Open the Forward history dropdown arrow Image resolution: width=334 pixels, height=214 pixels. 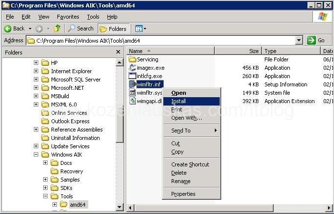49,28
